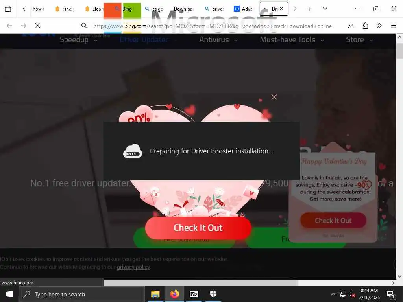Open network status tray icon
This screenshot has width=403, height=302.
click(x=343, y=294)
